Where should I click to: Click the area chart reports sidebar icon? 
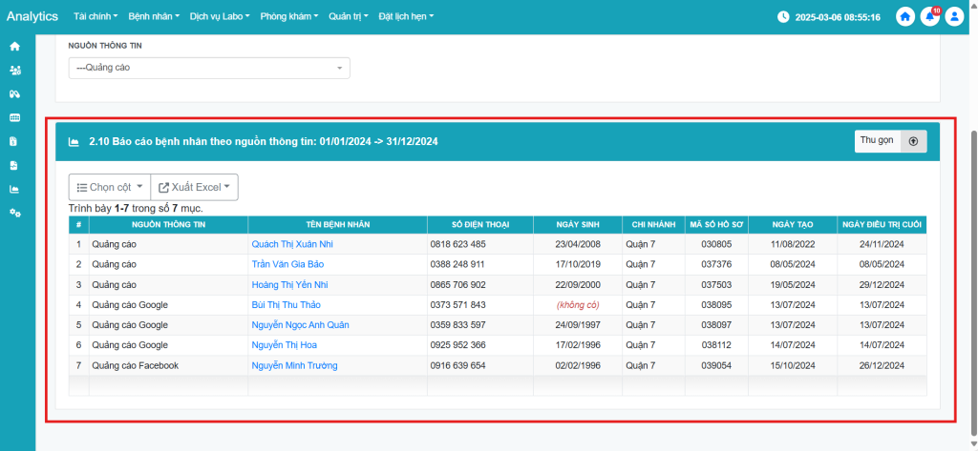14,189
